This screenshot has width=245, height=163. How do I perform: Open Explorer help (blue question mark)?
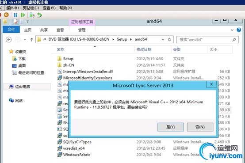tap(239, 30)
